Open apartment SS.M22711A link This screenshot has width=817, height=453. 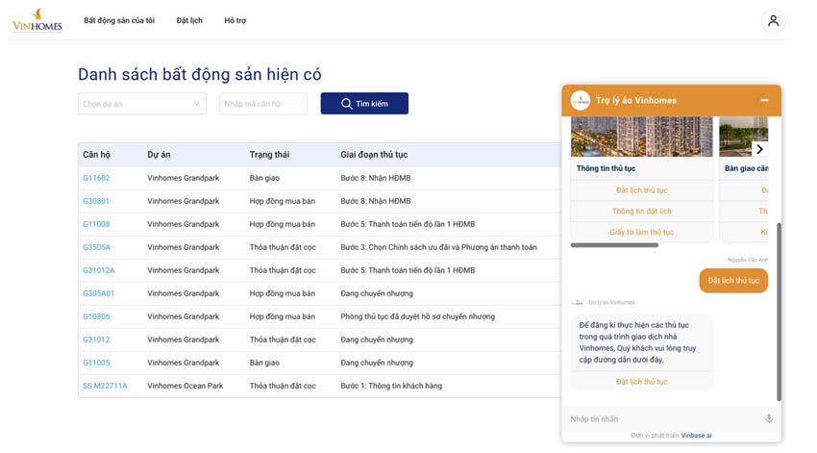pos(105,386)
